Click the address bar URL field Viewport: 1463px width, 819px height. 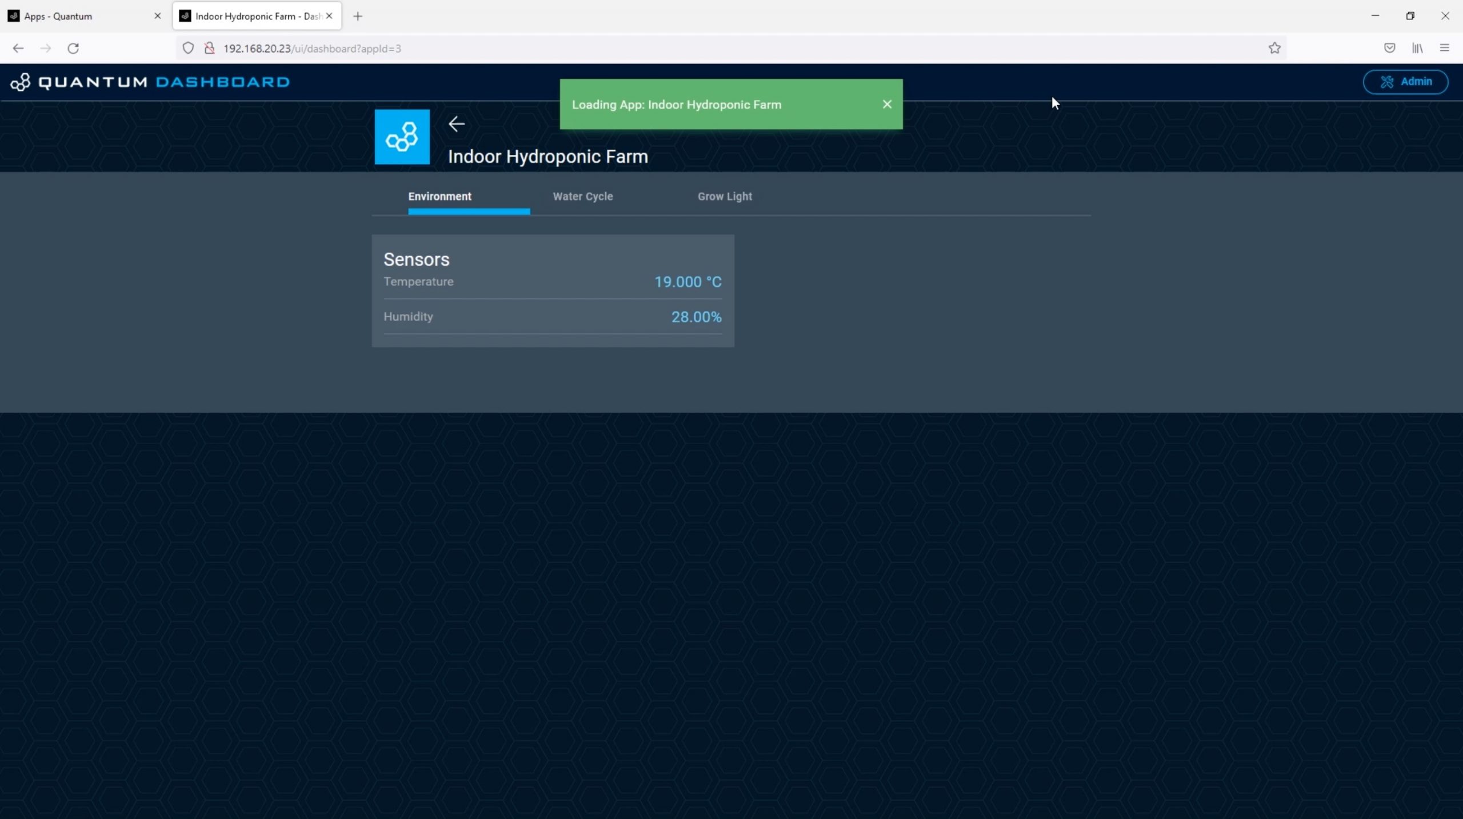pos(686,49)
